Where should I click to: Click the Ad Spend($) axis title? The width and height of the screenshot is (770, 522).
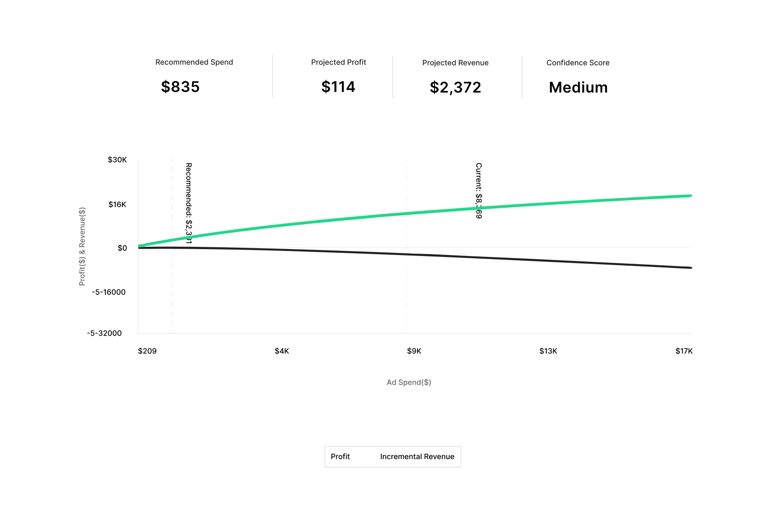409,382
